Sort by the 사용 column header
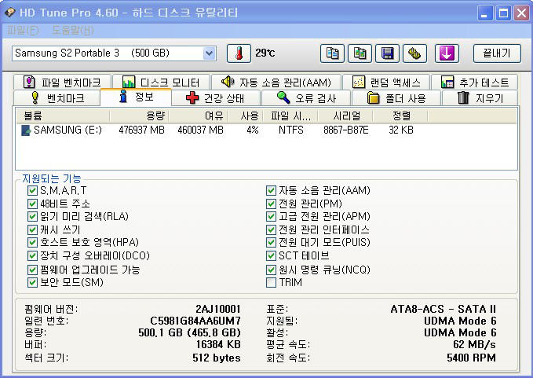 pyautogui.click(x=245, y=116)
